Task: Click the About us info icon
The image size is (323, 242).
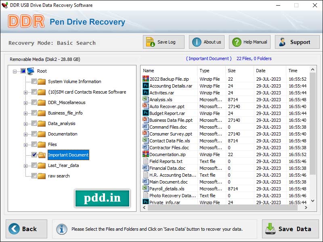Action: click(196, 42)
